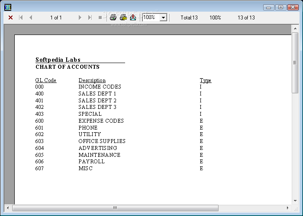Click the 'SALES DEPT 2' entry
Image resolution: width=303 pixels, height=216 pixels.
click(x=97, y=101)
